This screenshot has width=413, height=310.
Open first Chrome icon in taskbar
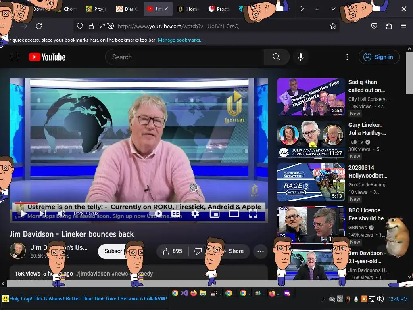point(175,293)
